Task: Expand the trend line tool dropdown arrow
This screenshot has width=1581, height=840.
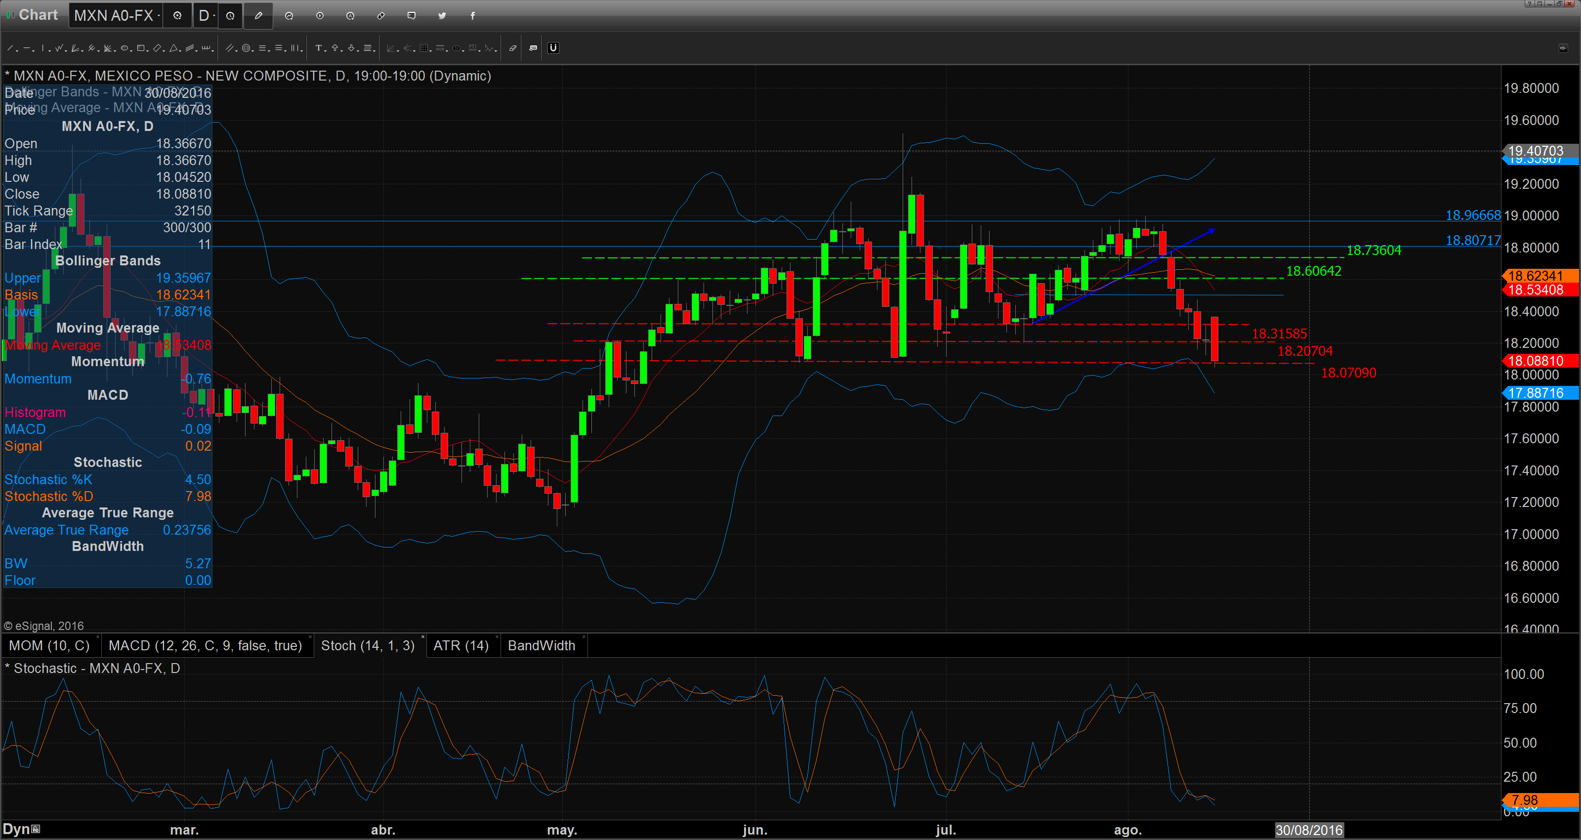Action: click(x=17, y=51)
